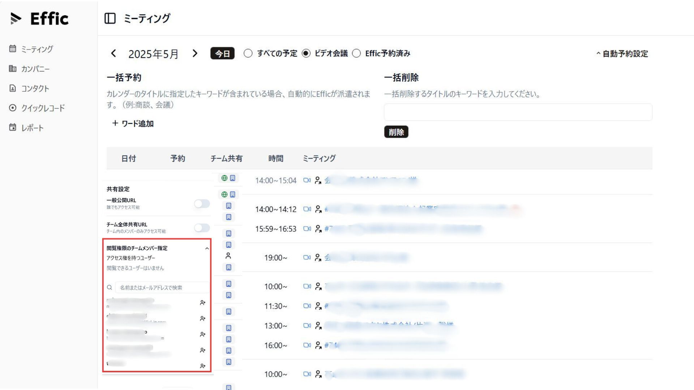694x390 pixels.
Task: Click the 日付 column header
Action: (x=128, y=159)
